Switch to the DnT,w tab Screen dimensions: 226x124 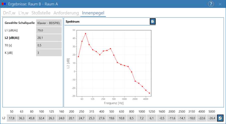pos(9,13)
